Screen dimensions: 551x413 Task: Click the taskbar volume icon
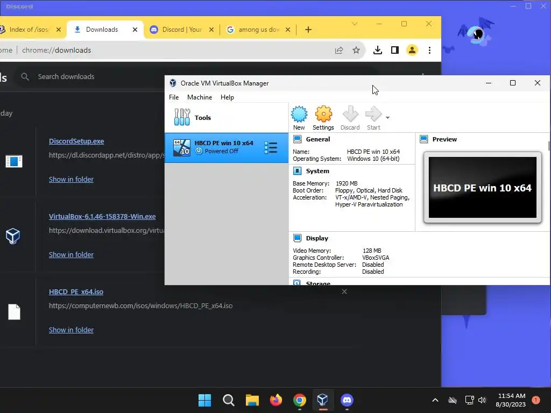[x=482, y=400]
